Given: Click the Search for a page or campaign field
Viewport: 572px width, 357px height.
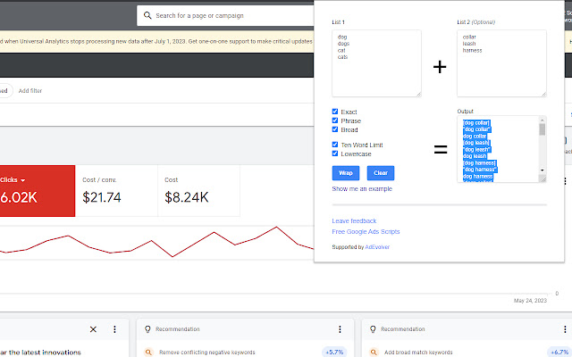Looking at the screenshot, I should pyautogui.click(x=226, y=16).
